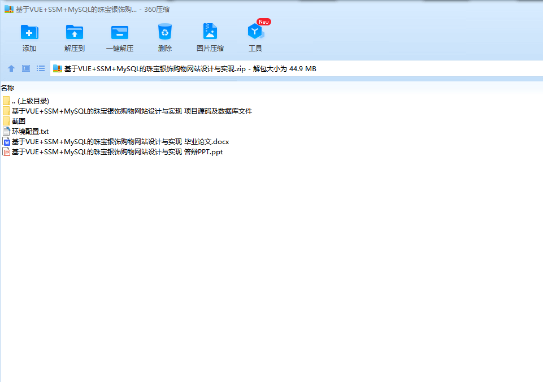Select the 环境配置.txt file name
Viewport: 543px width, 382px height.
coord(30,131)
